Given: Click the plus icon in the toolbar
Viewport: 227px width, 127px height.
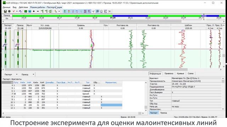Looking at the screenshot, I should pos(34,11).
